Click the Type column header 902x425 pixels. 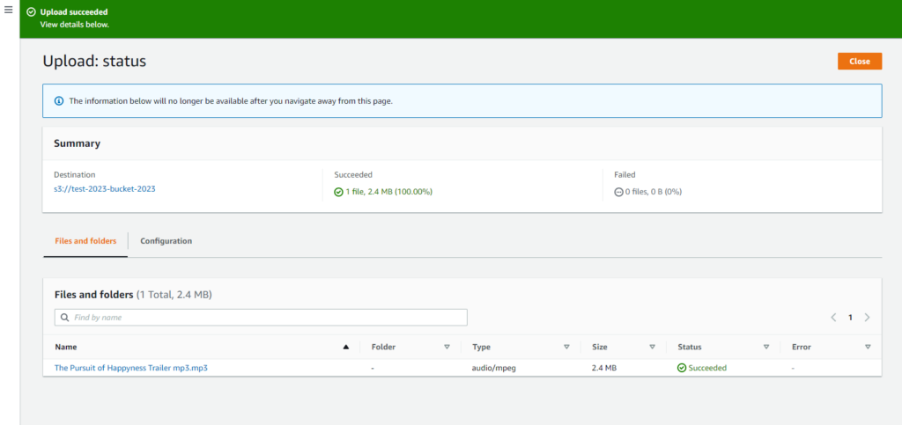coord(482,347)
